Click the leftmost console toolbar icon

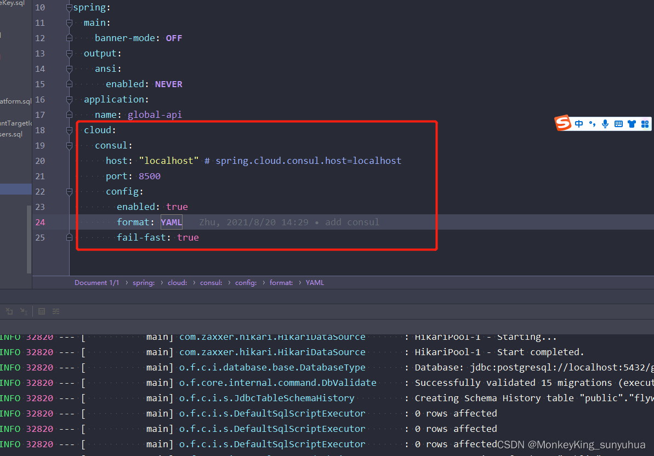[x=9, y=311]
